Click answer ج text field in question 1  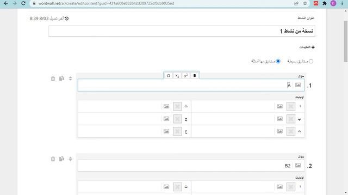[120, 119]
